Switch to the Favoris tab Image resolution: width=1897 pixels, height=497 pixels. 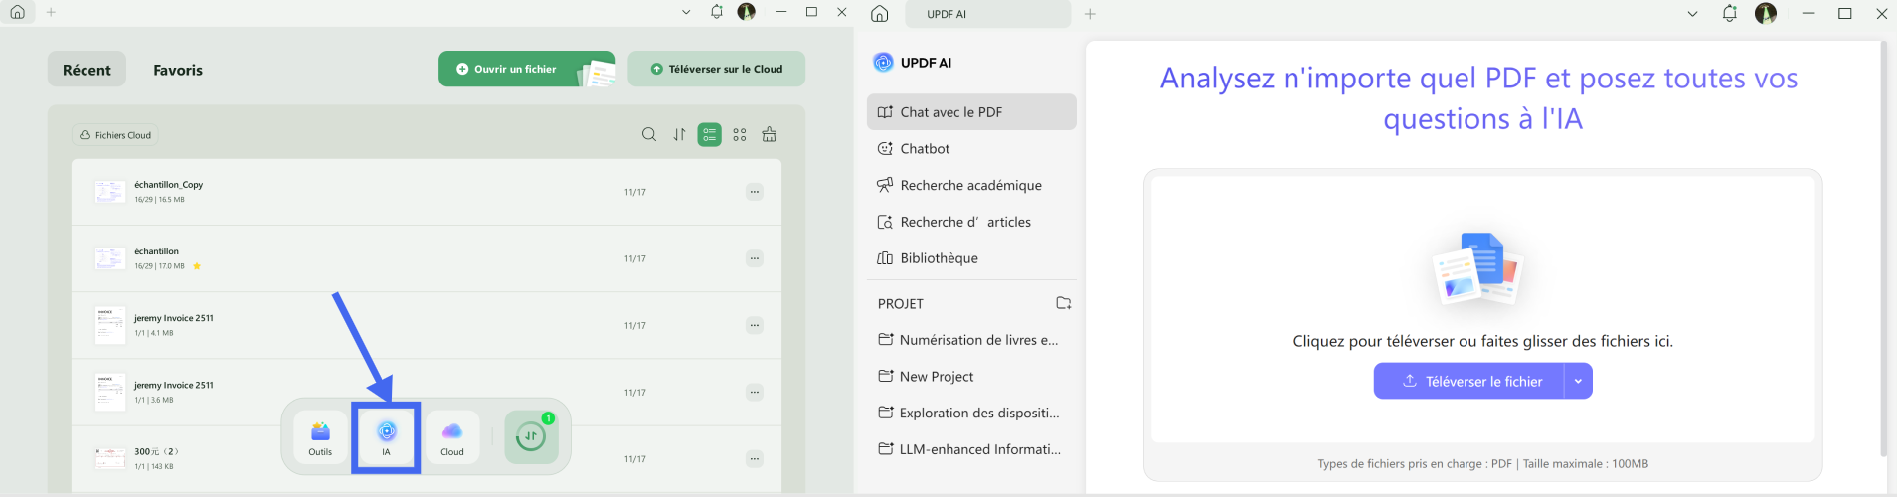178,70
